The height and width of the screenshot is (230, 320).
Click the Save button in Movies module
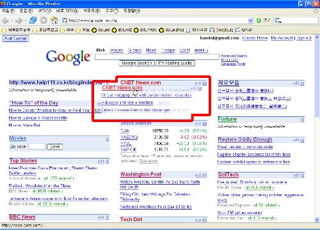[55, 146]
